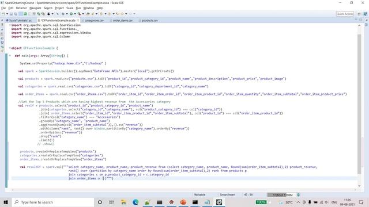Click the 30°C weather widget
The height and width of the screenshot is (207, 369).
click(286, 202)
